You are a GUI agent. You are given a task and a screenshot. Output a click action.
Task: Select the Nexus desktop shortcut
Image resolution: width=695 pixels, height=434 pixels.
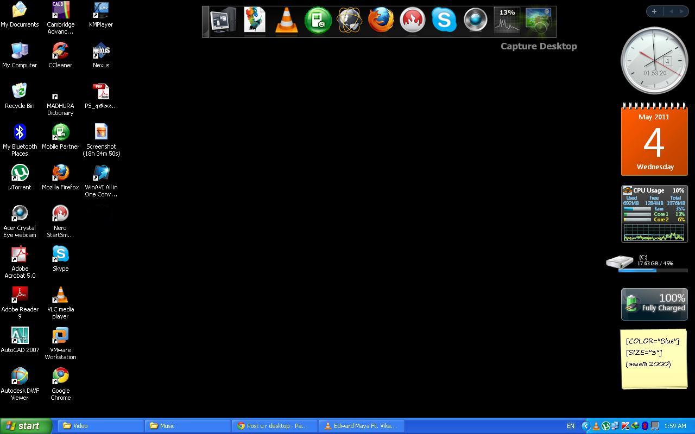(101, 55)
